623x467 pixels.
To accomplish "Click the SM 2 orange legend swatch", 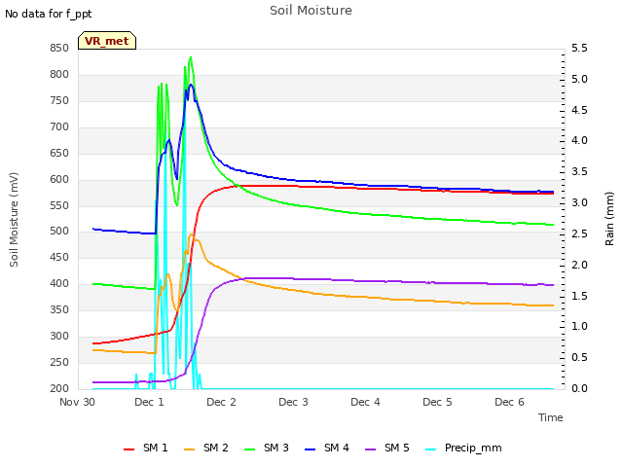I will point(190,449).
